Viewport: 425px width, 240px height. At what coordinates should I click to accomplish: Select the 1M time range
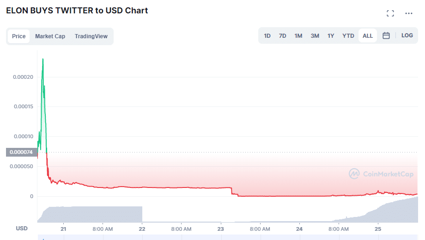298,36
